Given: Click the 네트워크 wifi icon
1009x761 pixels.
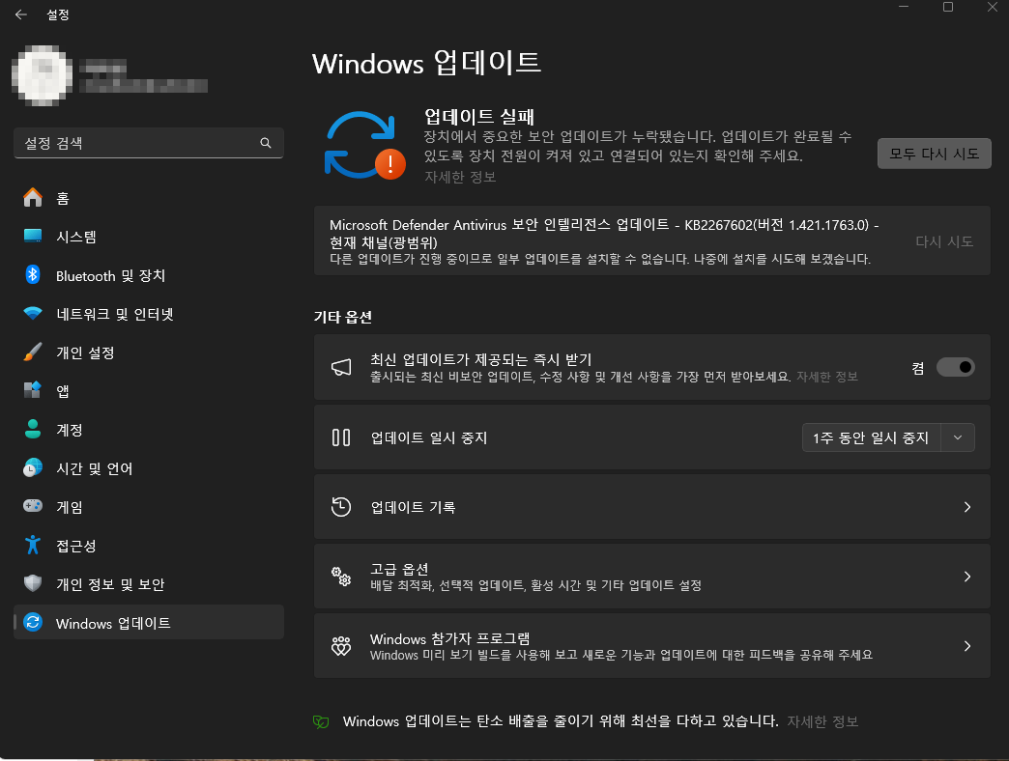Looking at the screenshot, I should click(33, 314).
